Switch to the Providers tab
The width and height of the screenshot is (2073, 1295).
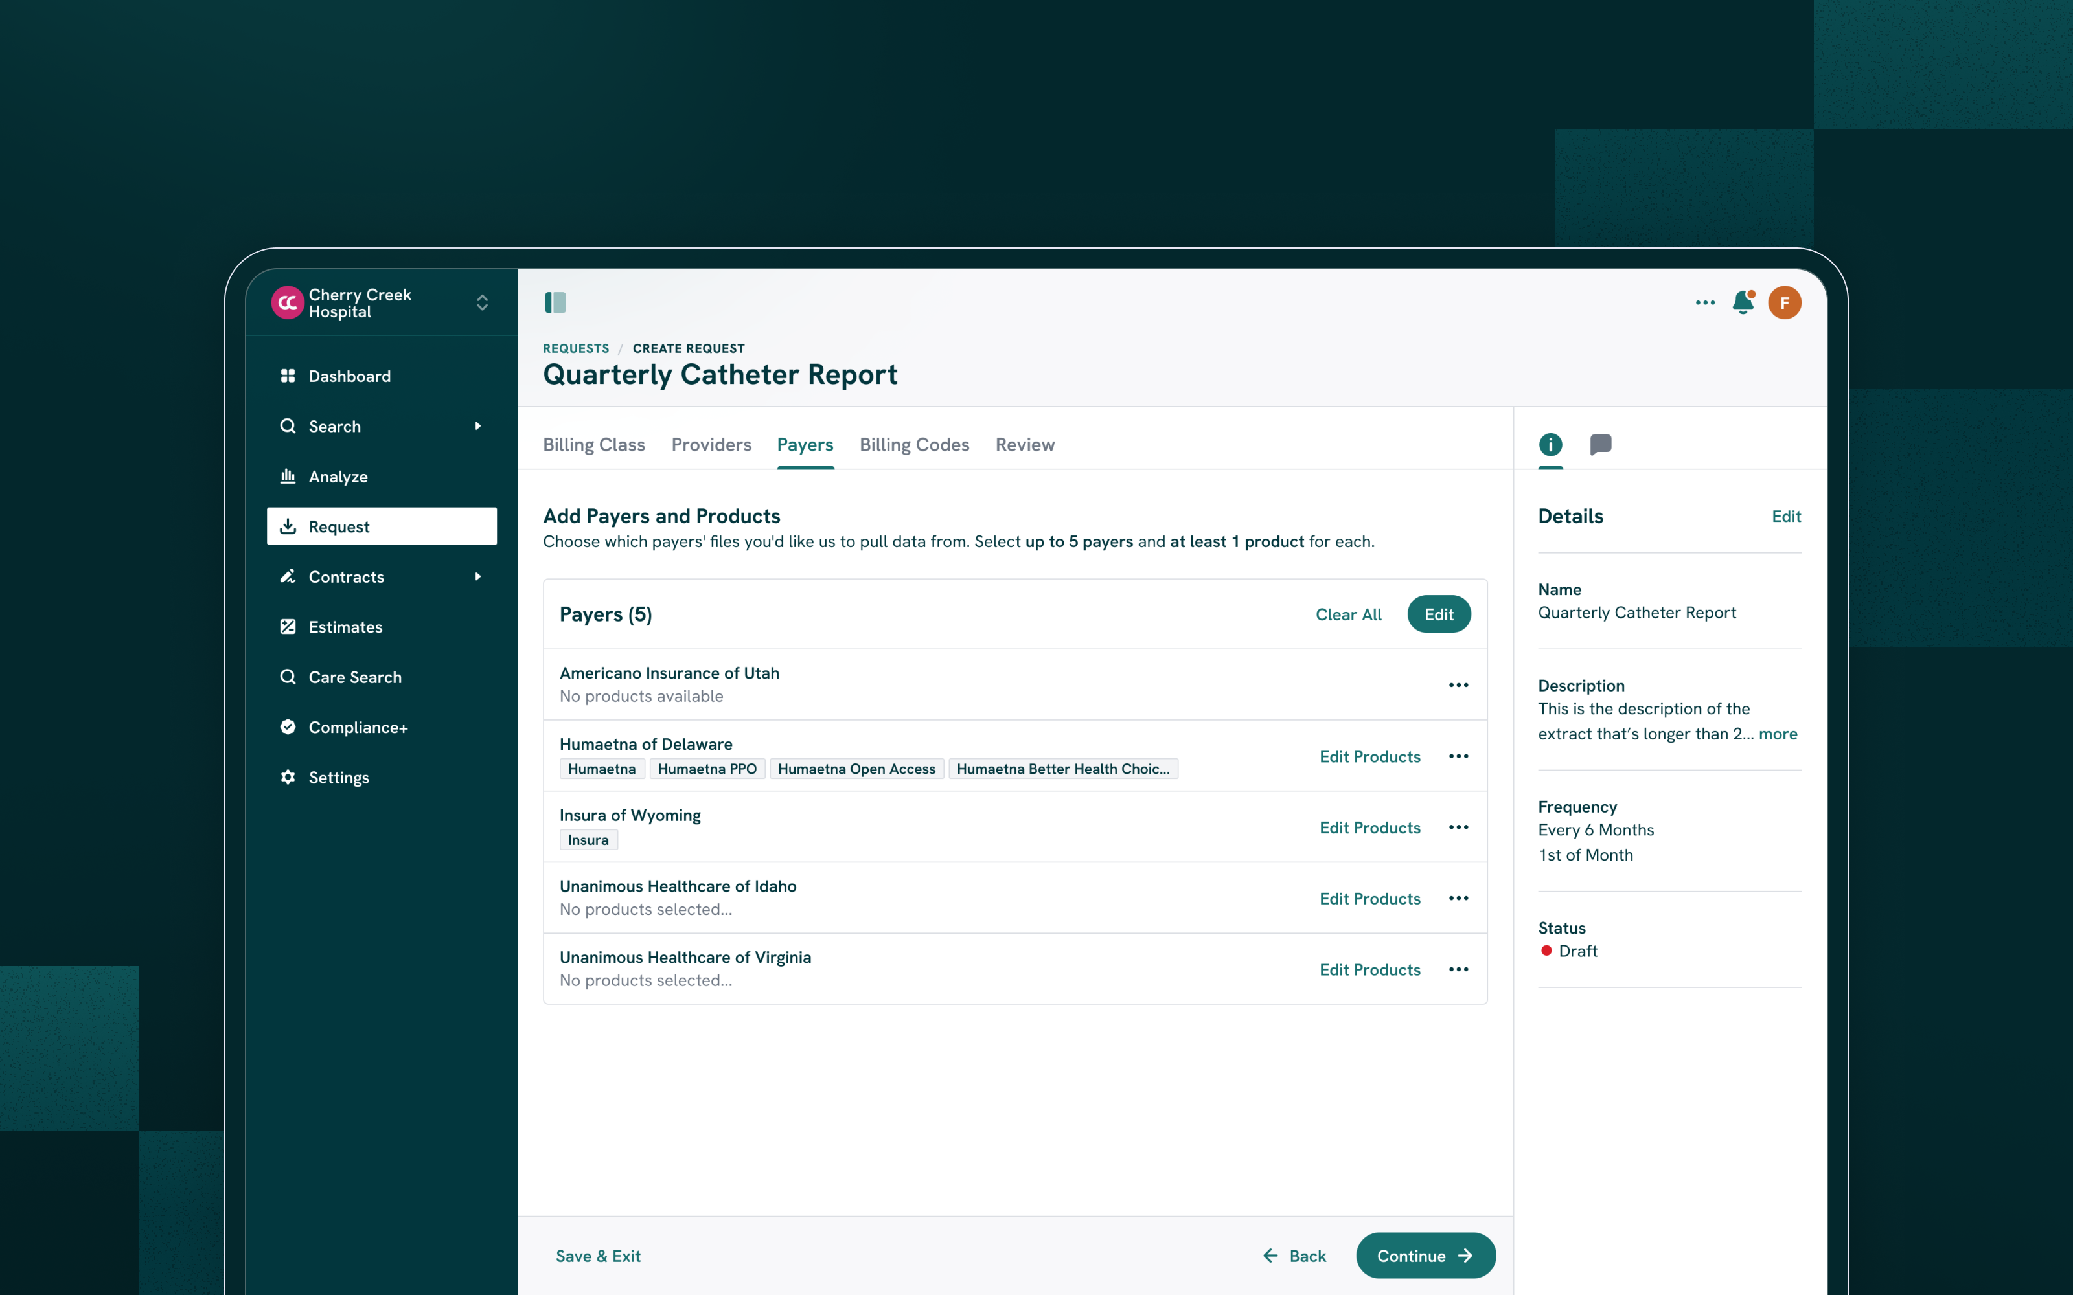[711, 445]
